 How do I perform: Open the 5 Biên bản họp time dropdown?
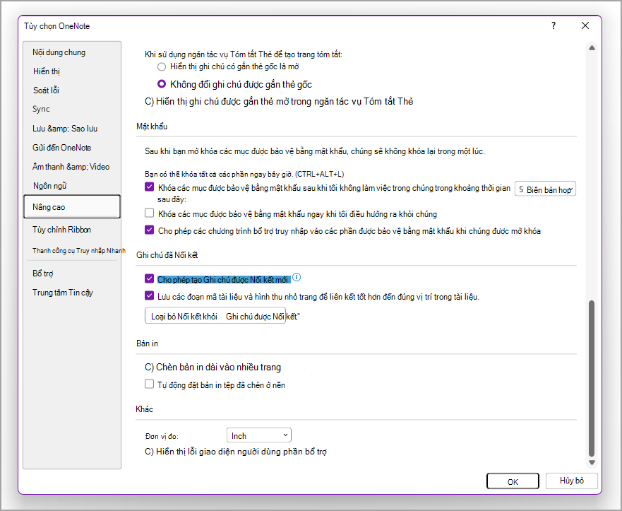coord(545,189)
